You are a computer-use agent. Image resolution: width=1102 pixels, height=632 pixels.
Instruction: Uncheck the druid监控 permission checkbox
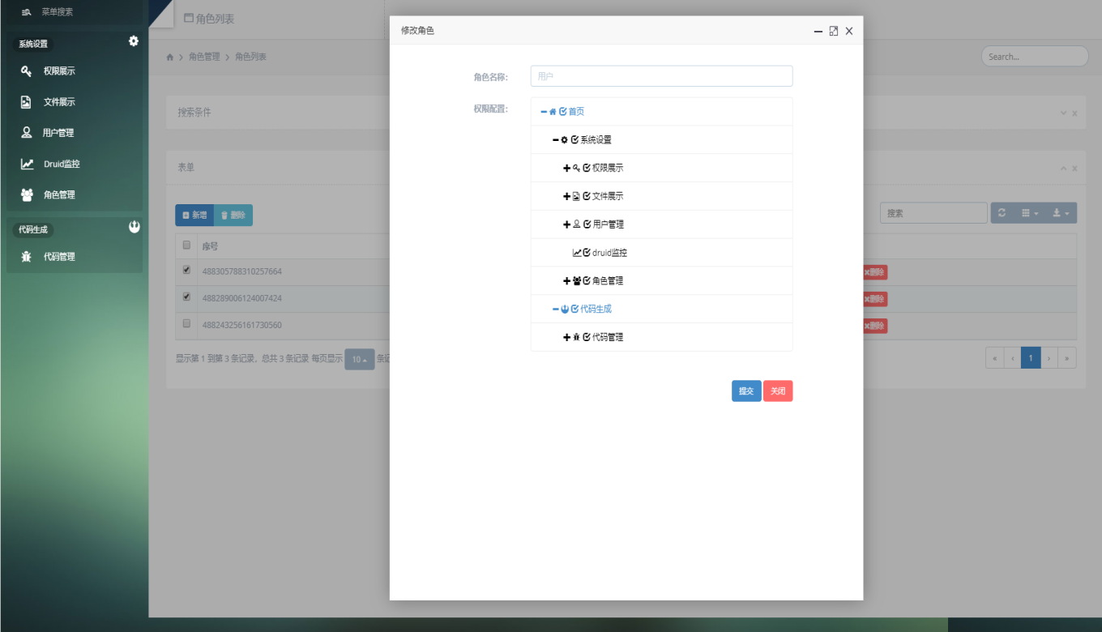587,253
